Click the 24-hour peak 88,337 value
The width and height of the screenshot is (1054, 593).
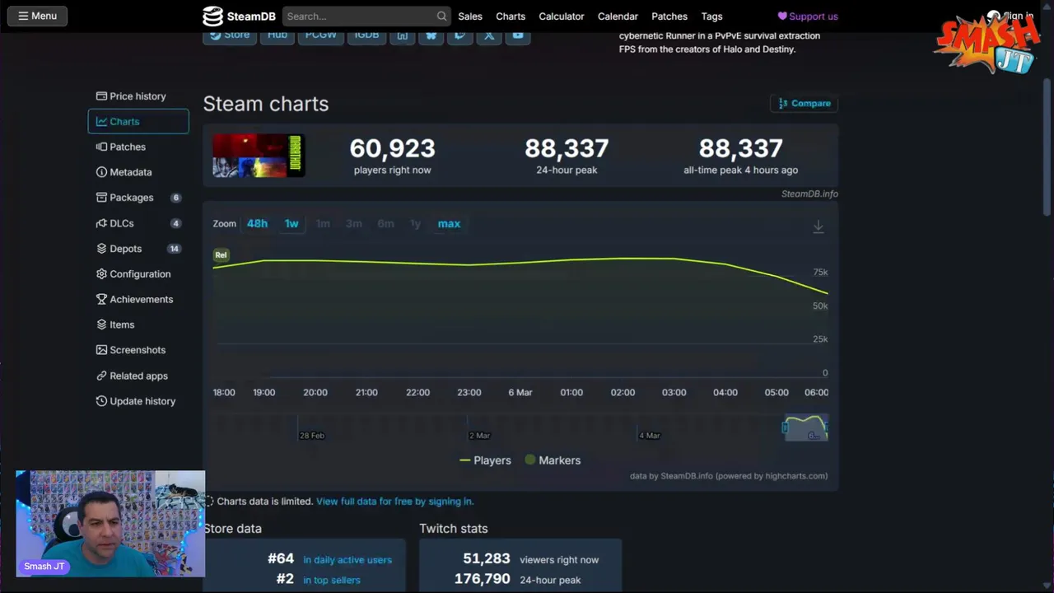point(567,148)
